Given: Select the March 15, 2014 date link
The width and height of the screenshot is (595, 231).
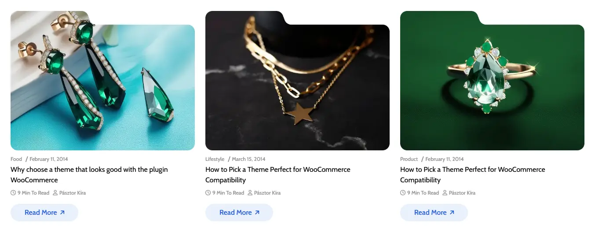Looking at the screenshot, I should click(248, 159).
